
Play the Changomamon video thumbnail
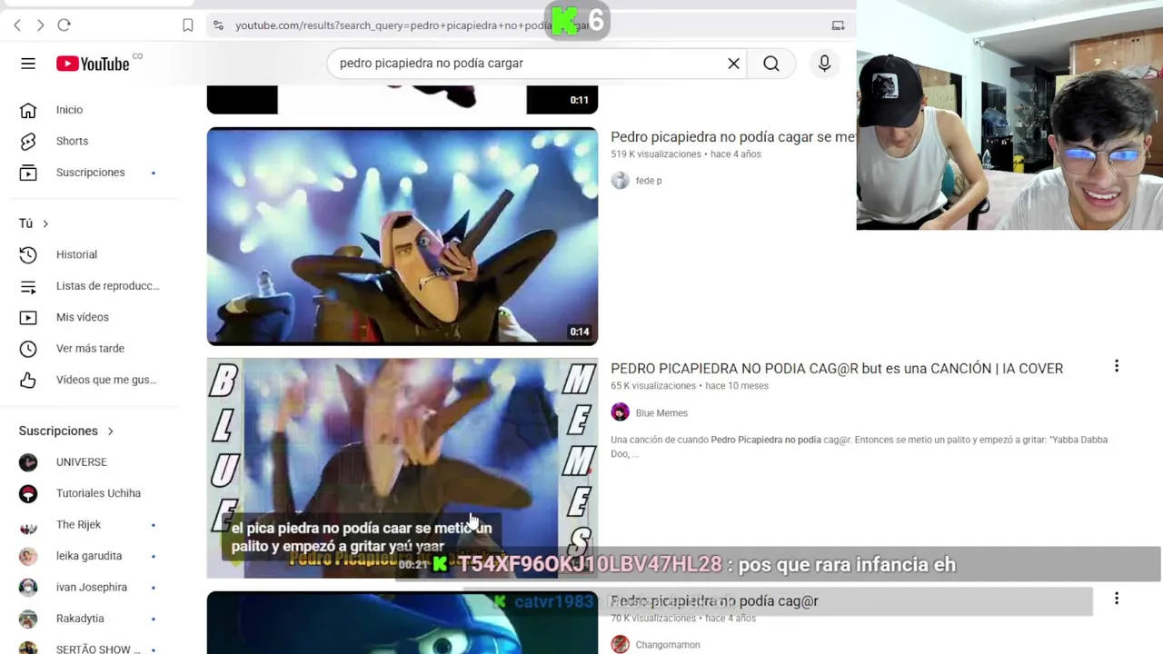pyautogui.click(x=403, y=623)
